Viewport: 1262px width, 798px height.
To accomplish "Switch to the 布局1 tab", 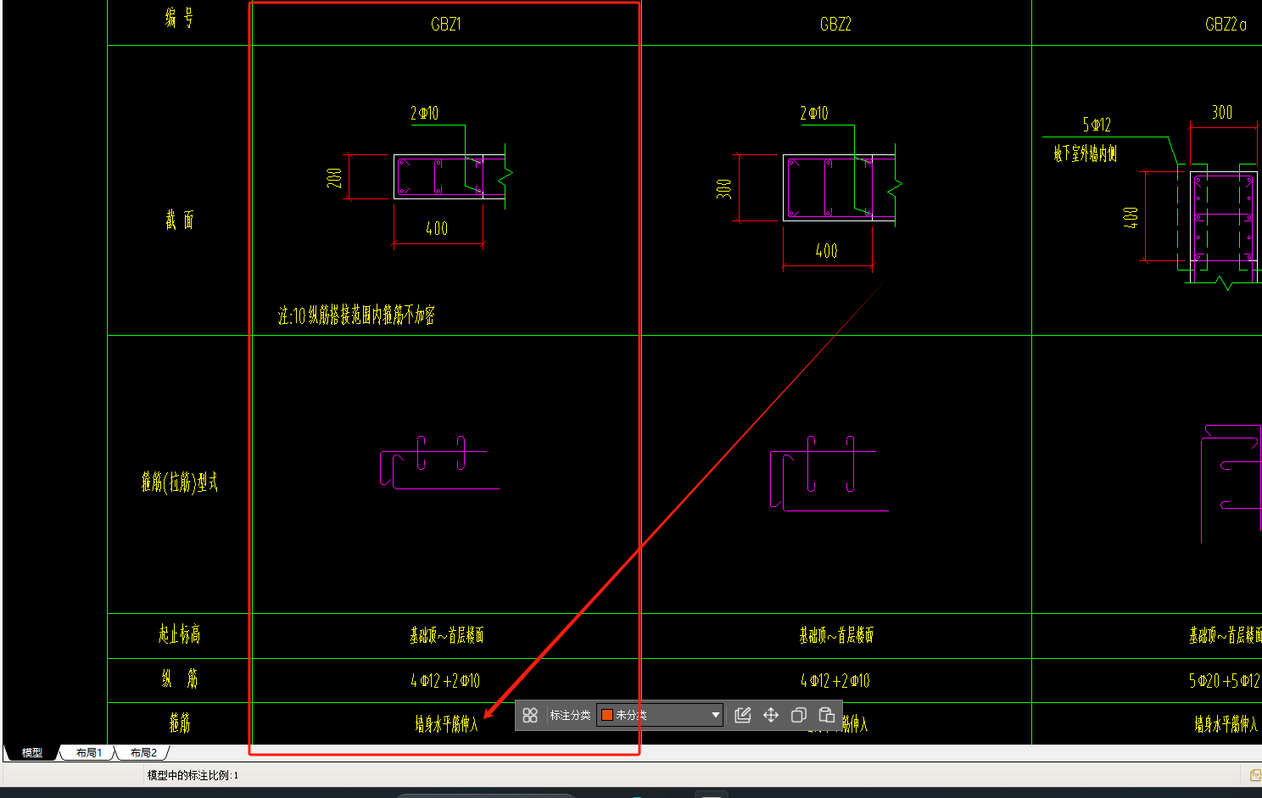I will (88, 752).
